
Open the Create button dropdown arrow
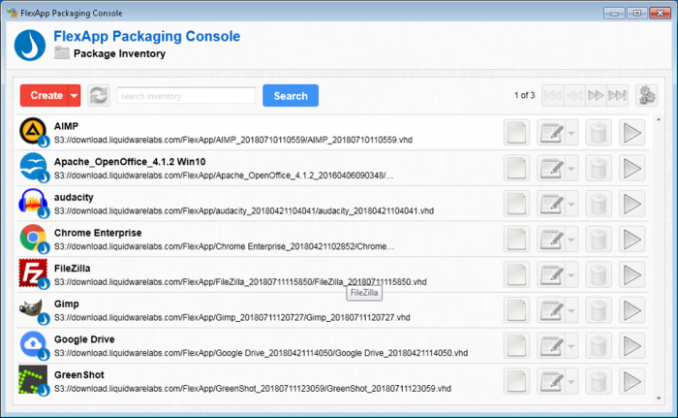pos(75,95)
